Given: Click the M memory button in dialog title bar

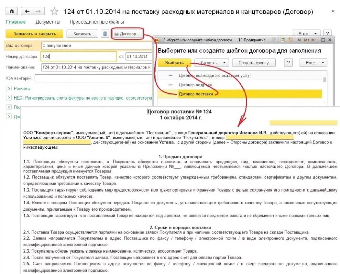Looking at the screenshot, I should (299, 40).
